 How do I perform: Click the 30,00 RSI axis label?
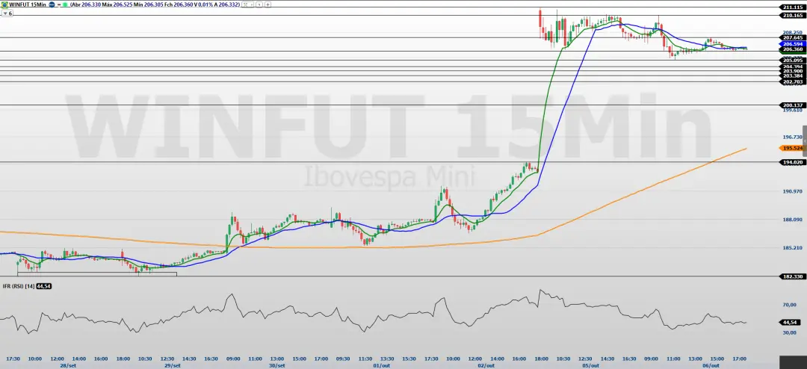tap(789, 332)
